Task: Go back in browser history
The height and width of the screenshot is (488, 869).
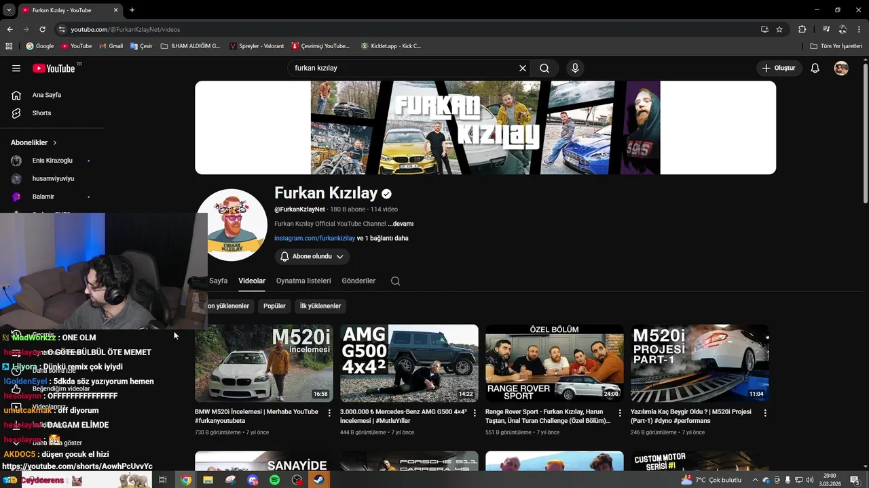Action: pos(10,29)
